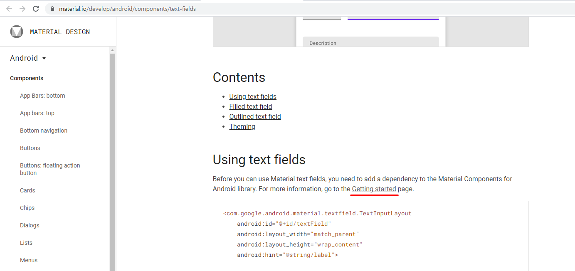Open the Buttons sidebar item
Screen dimensions: 575x271
[x=30, y=148]
